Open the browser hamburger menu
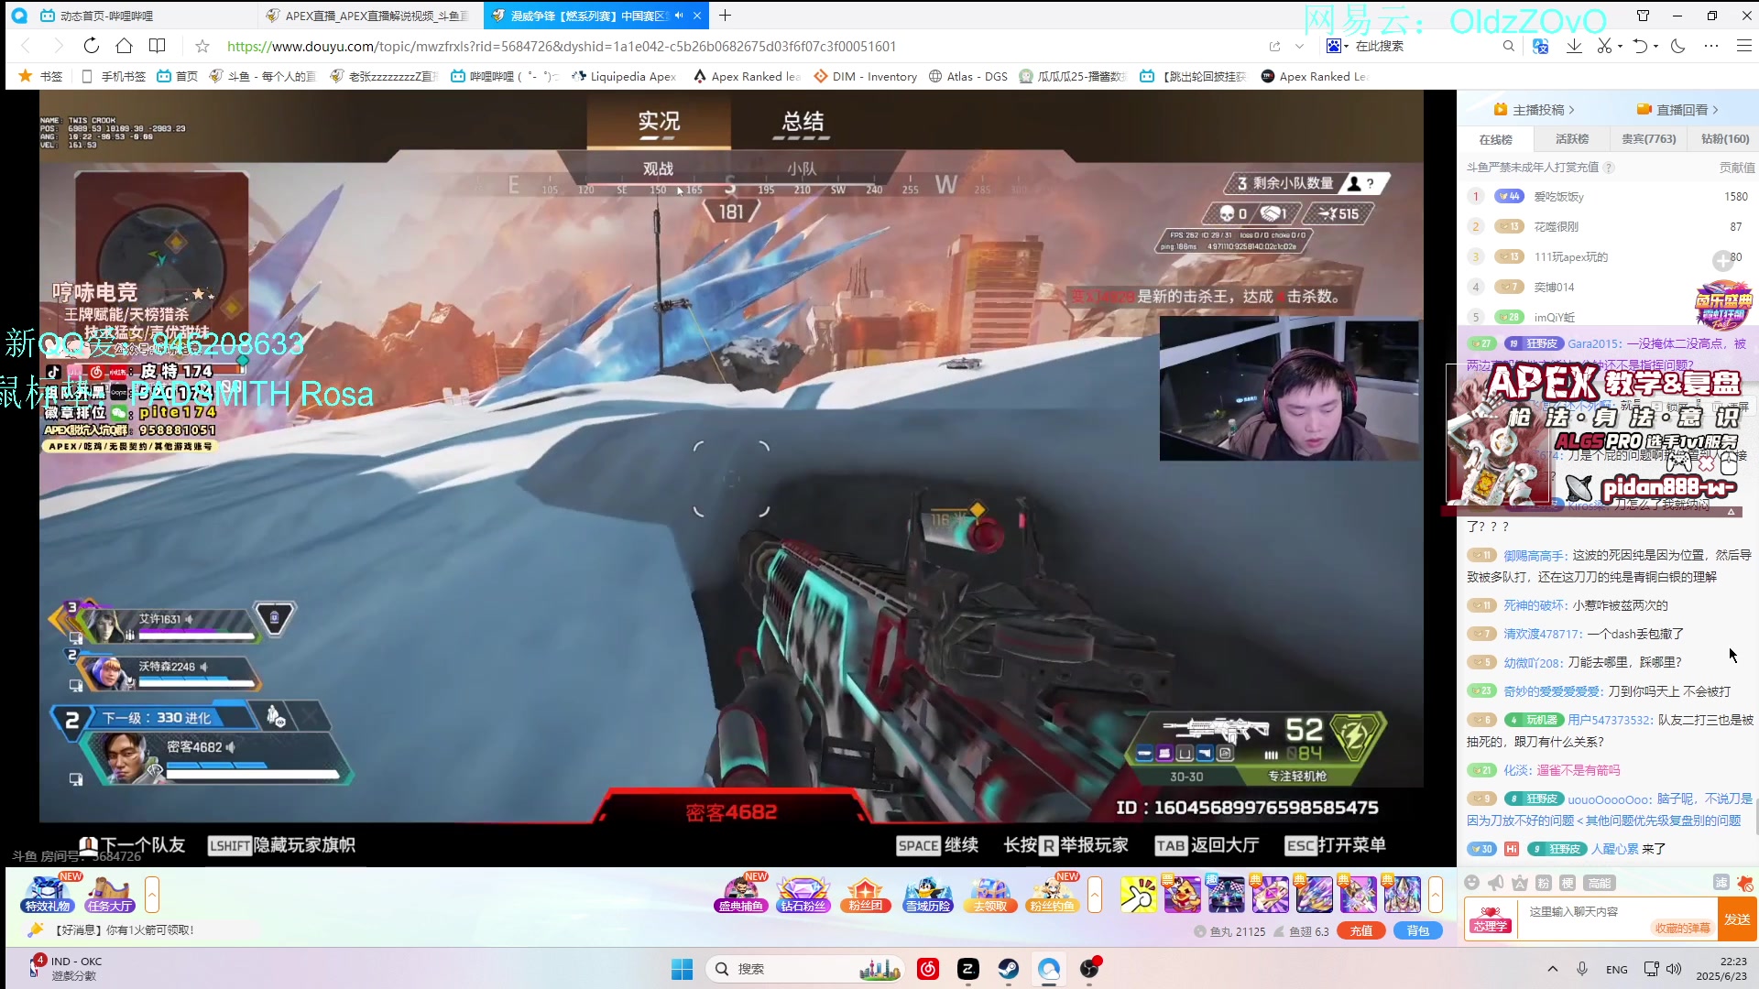1759x989 pixels. pyautogui.click(x=1744, y=46)
